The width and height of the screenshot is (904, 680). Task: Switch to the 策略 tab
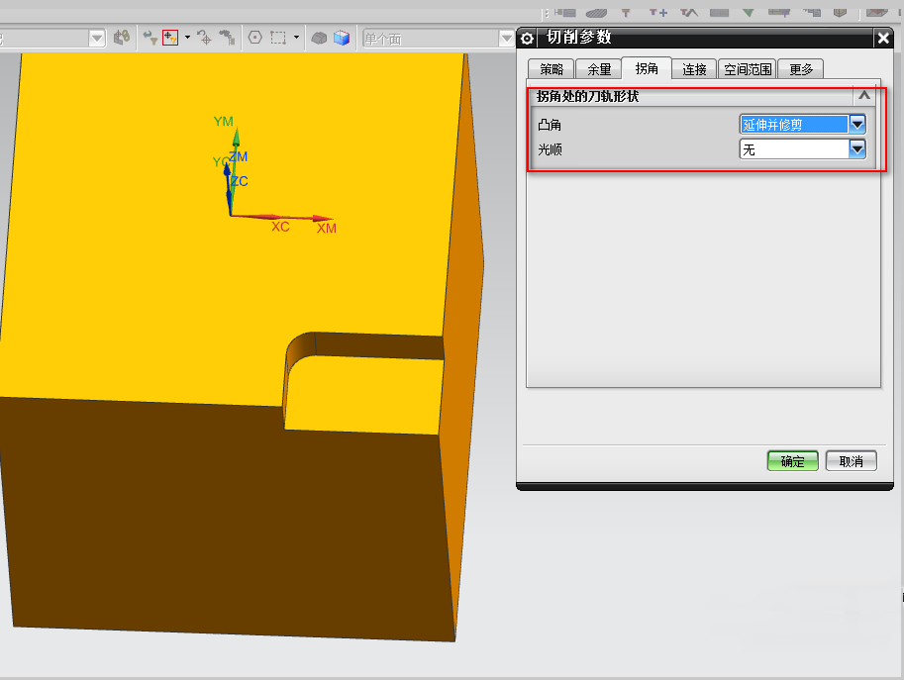(x=552, y=69)
